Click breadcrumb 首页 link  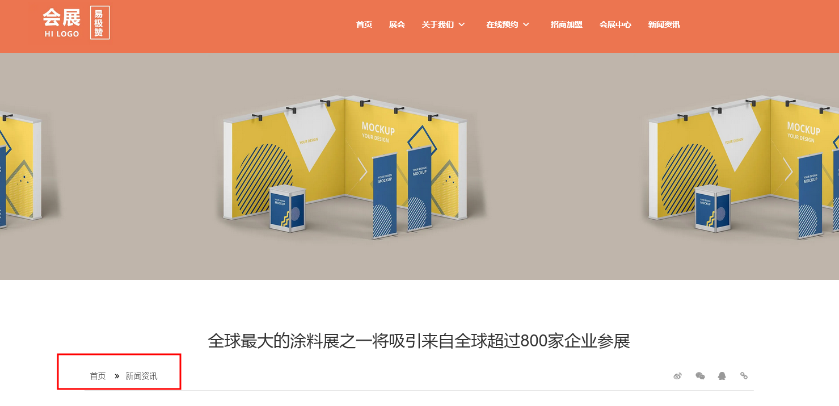pyautogui.click(x=98, y=376)
